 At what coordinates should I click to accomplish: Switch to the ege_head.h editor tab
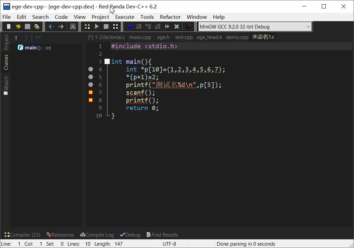209,37
